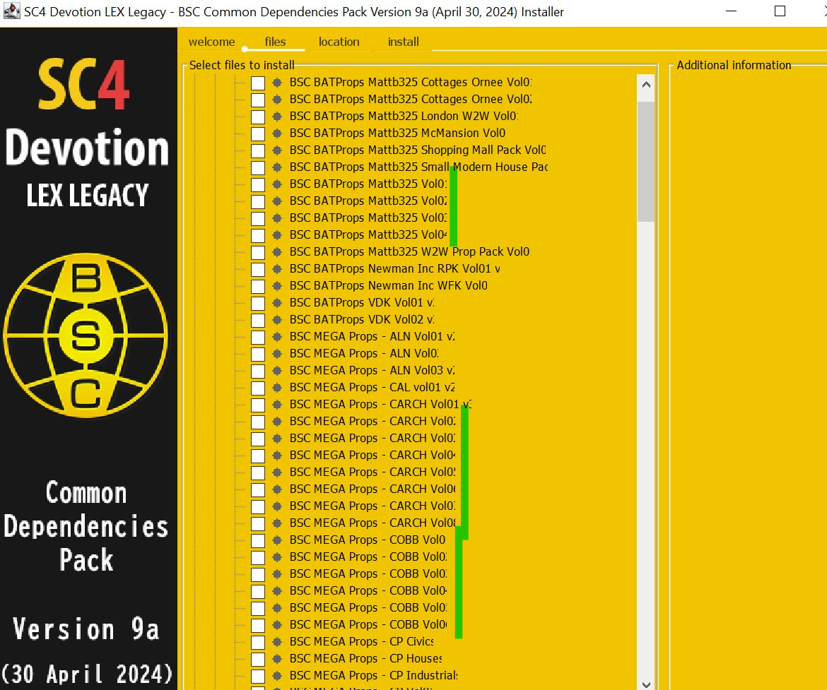Screen dimensions: 827x690
Task: Switch to the welcome tab
Action: coord(211,42)
